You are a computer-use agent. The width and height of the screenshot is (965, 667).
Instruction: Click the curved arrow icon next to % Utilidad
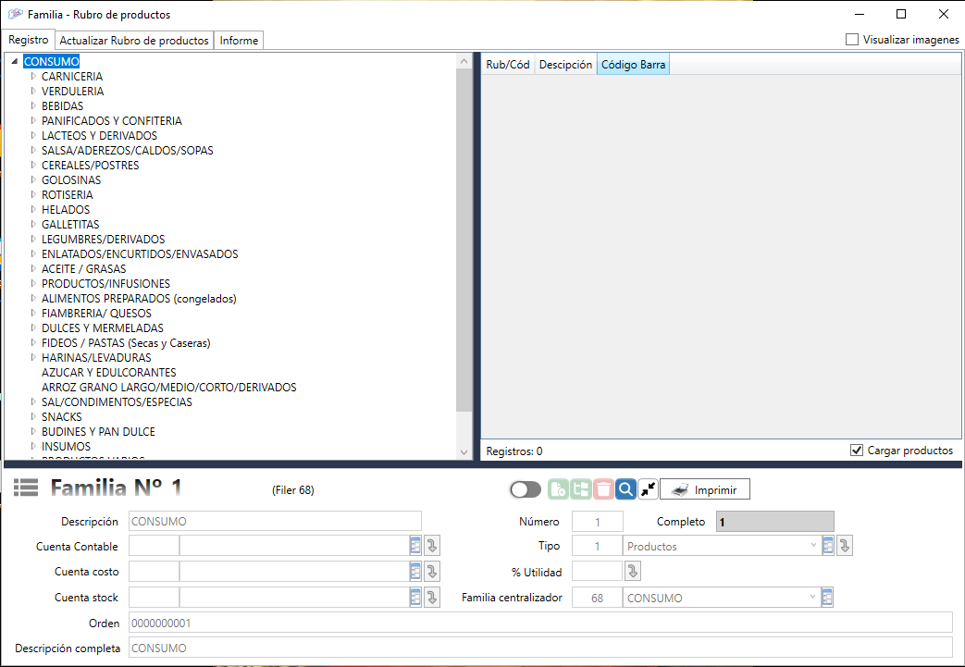pyautogui.click(x=633, y=572)
